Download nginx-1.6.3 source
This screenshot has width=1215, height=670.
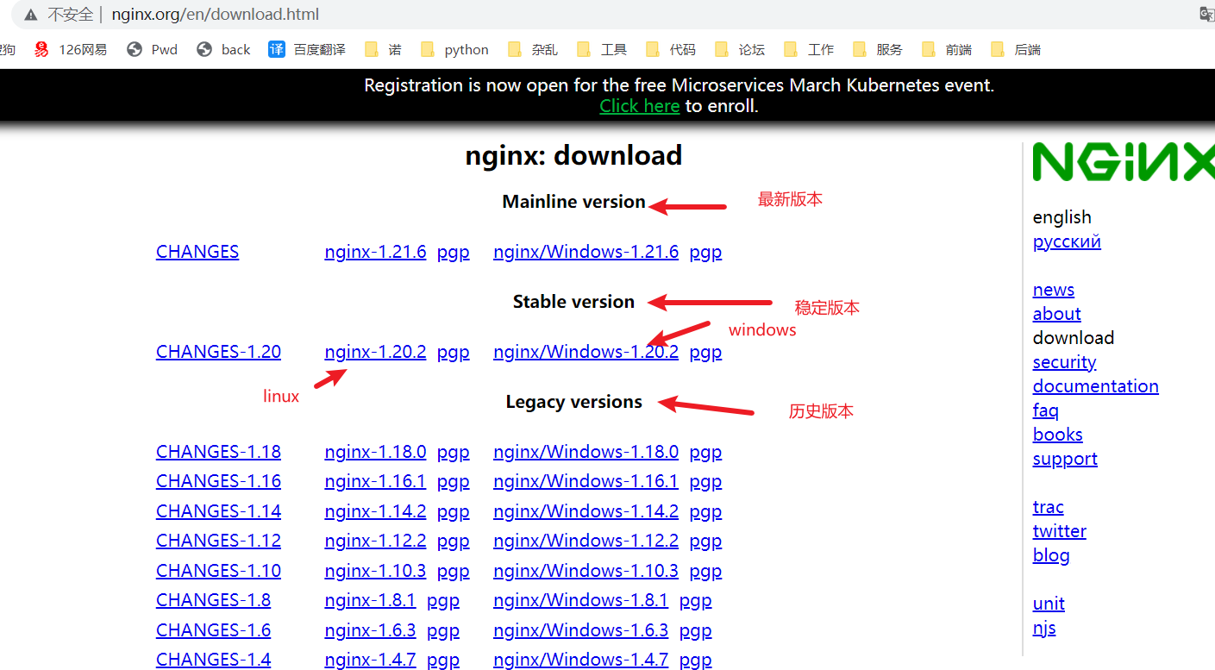[370, 630]
